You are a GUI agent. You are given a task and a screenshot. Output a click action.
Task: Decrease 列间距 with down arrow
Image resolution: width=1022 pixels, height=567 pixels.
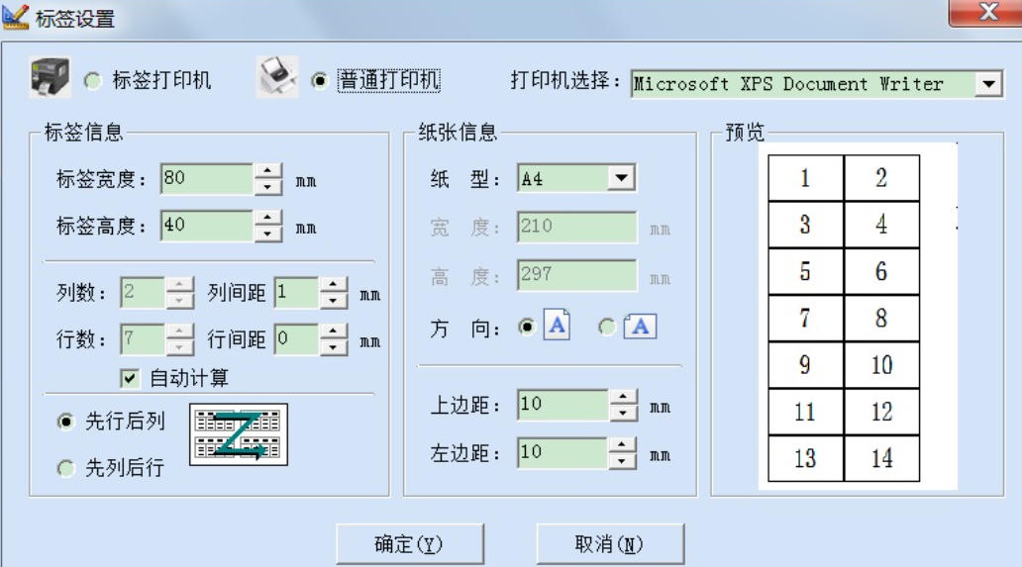tap(333, 300)
